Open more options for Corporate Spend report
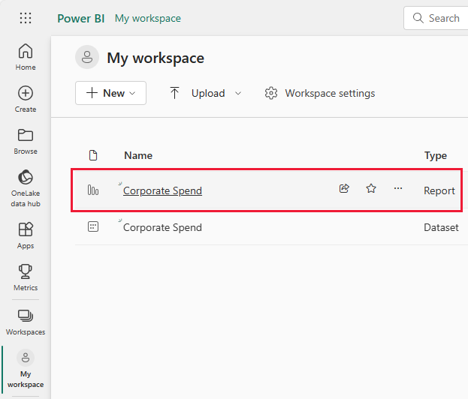 (x=398, y=189)
